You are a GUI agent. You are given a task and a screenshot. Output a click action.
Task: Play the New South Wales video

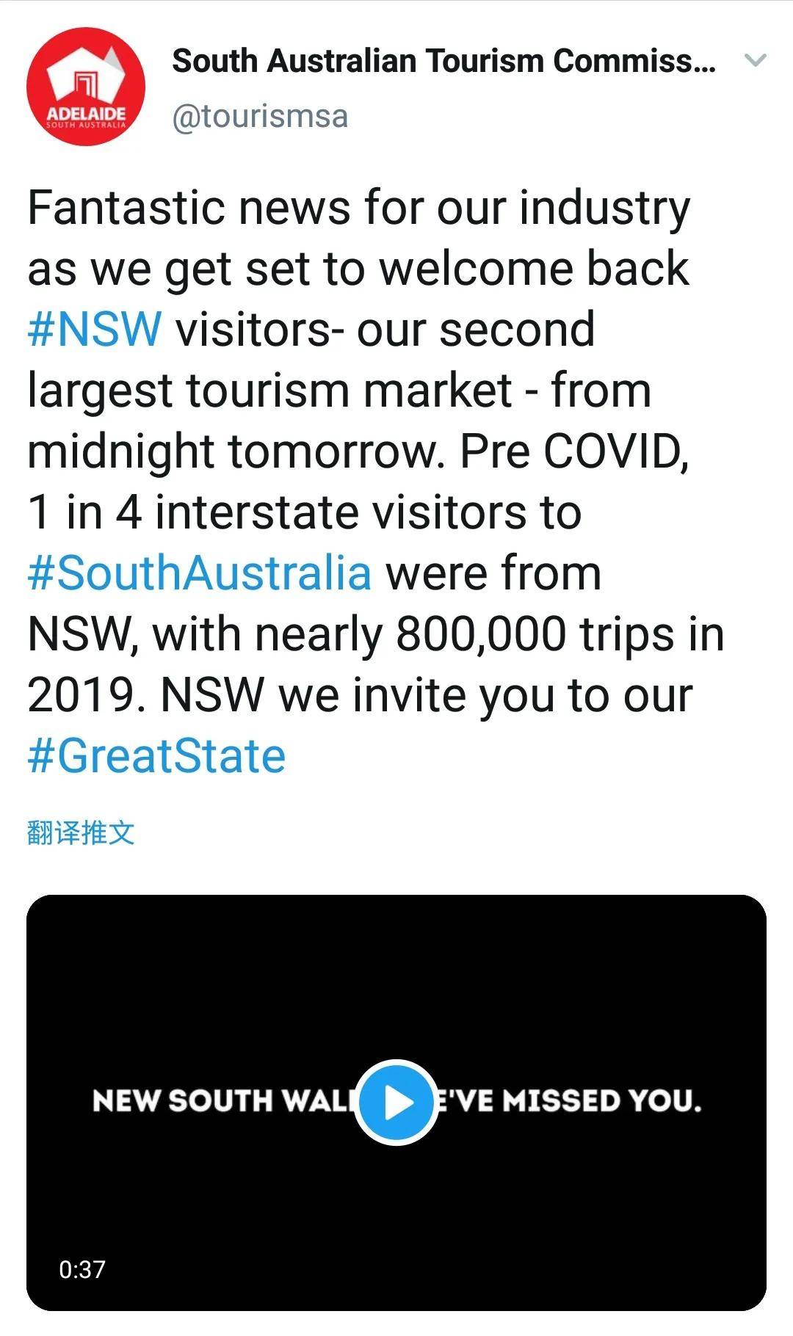(396, 1102)
